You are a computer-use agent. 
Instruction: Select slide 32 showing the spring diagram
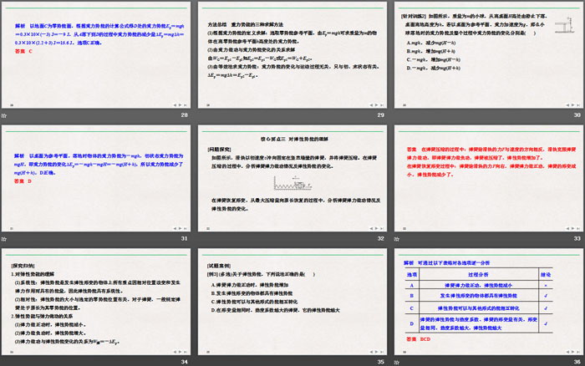tap(292, 176)
